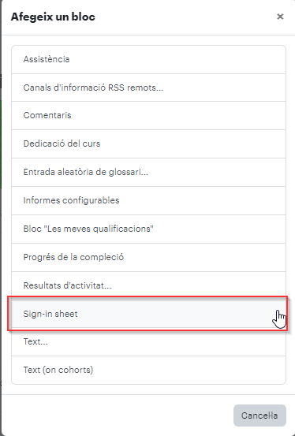295x436 pixels.
Task: Select Dedicació del curs block
Action: pyautogui.click(x=148, y=143)
